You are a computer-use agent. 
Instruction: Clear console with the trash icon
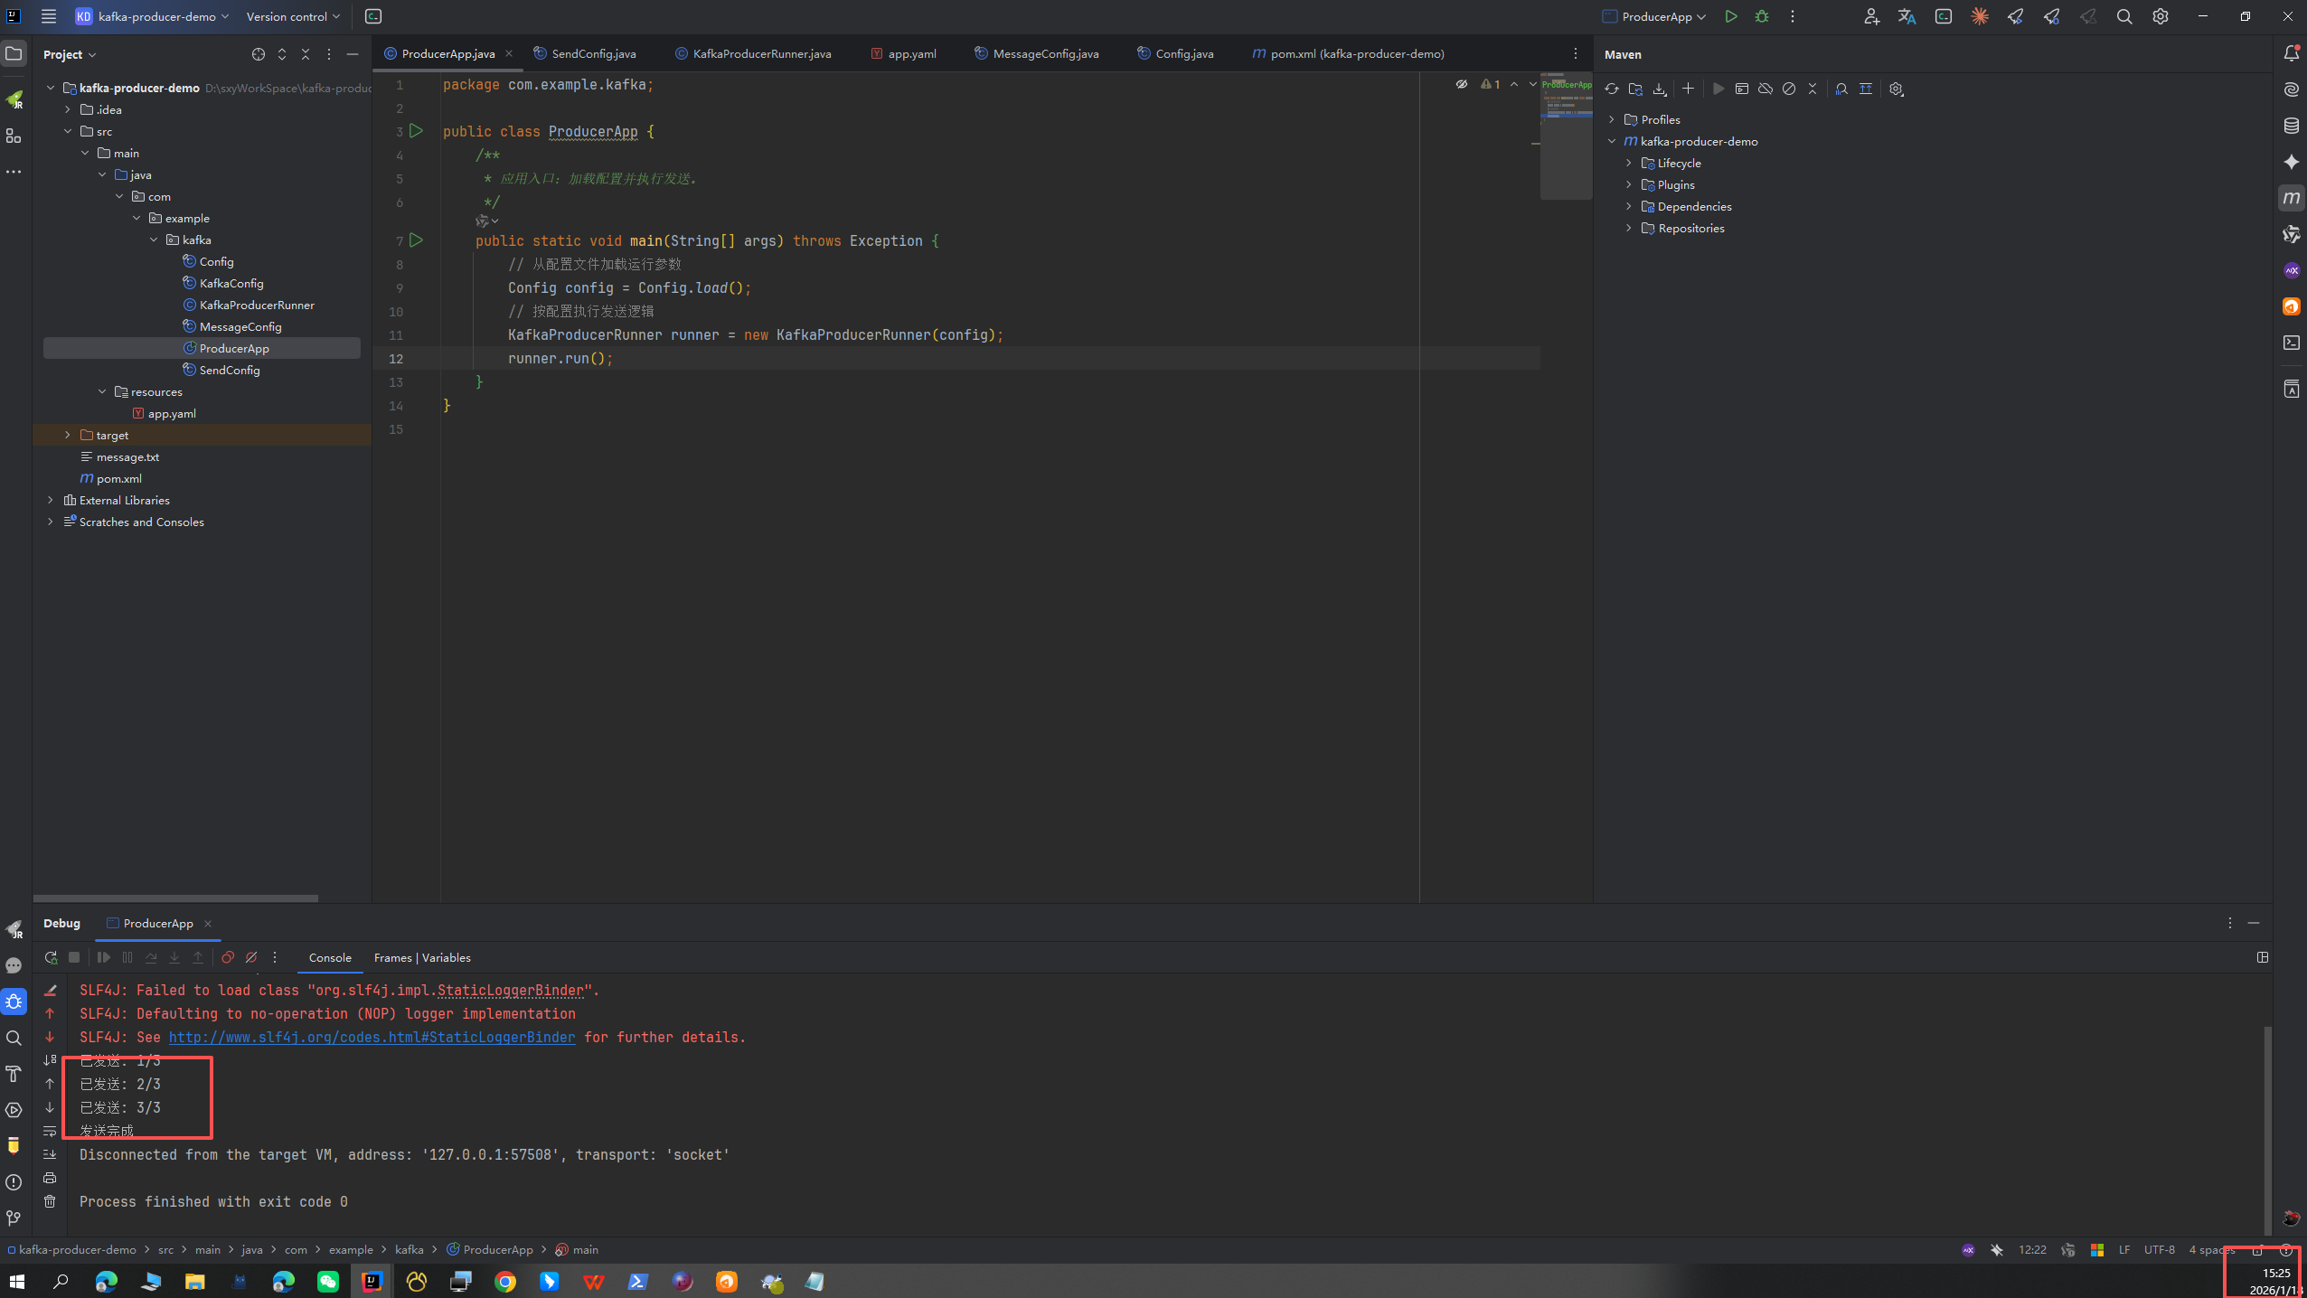(50, 1201)
